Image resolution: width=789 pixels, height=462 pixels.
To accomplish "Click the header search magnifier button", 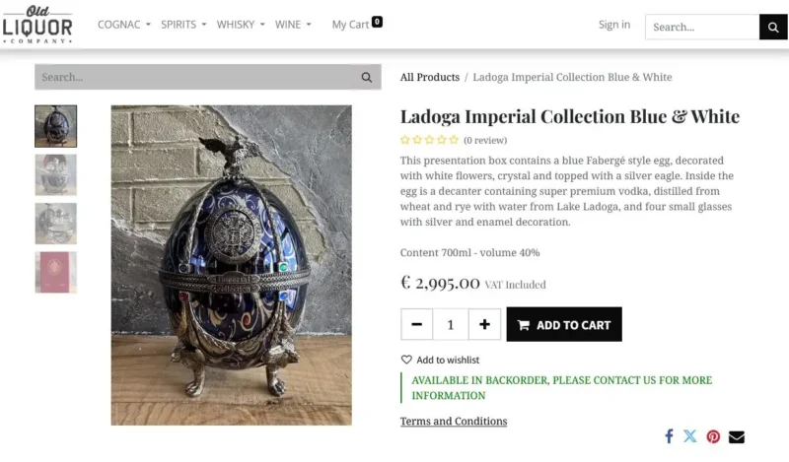I will point(773,27).
